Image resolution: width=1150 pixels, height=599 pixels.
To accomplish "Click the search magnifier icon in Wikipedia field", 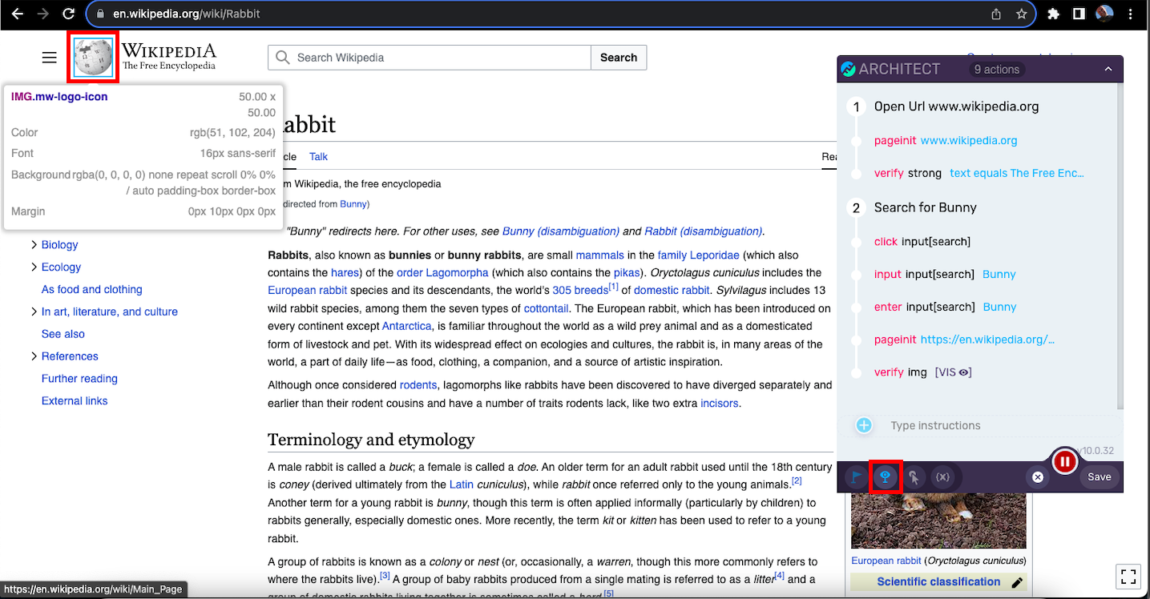I will 282,58.
